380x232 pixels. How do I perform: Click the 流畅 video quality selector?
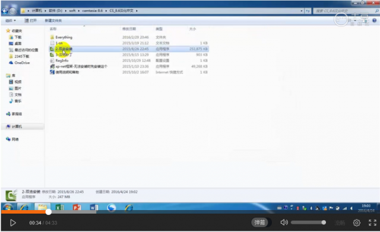tap(340, 223)
